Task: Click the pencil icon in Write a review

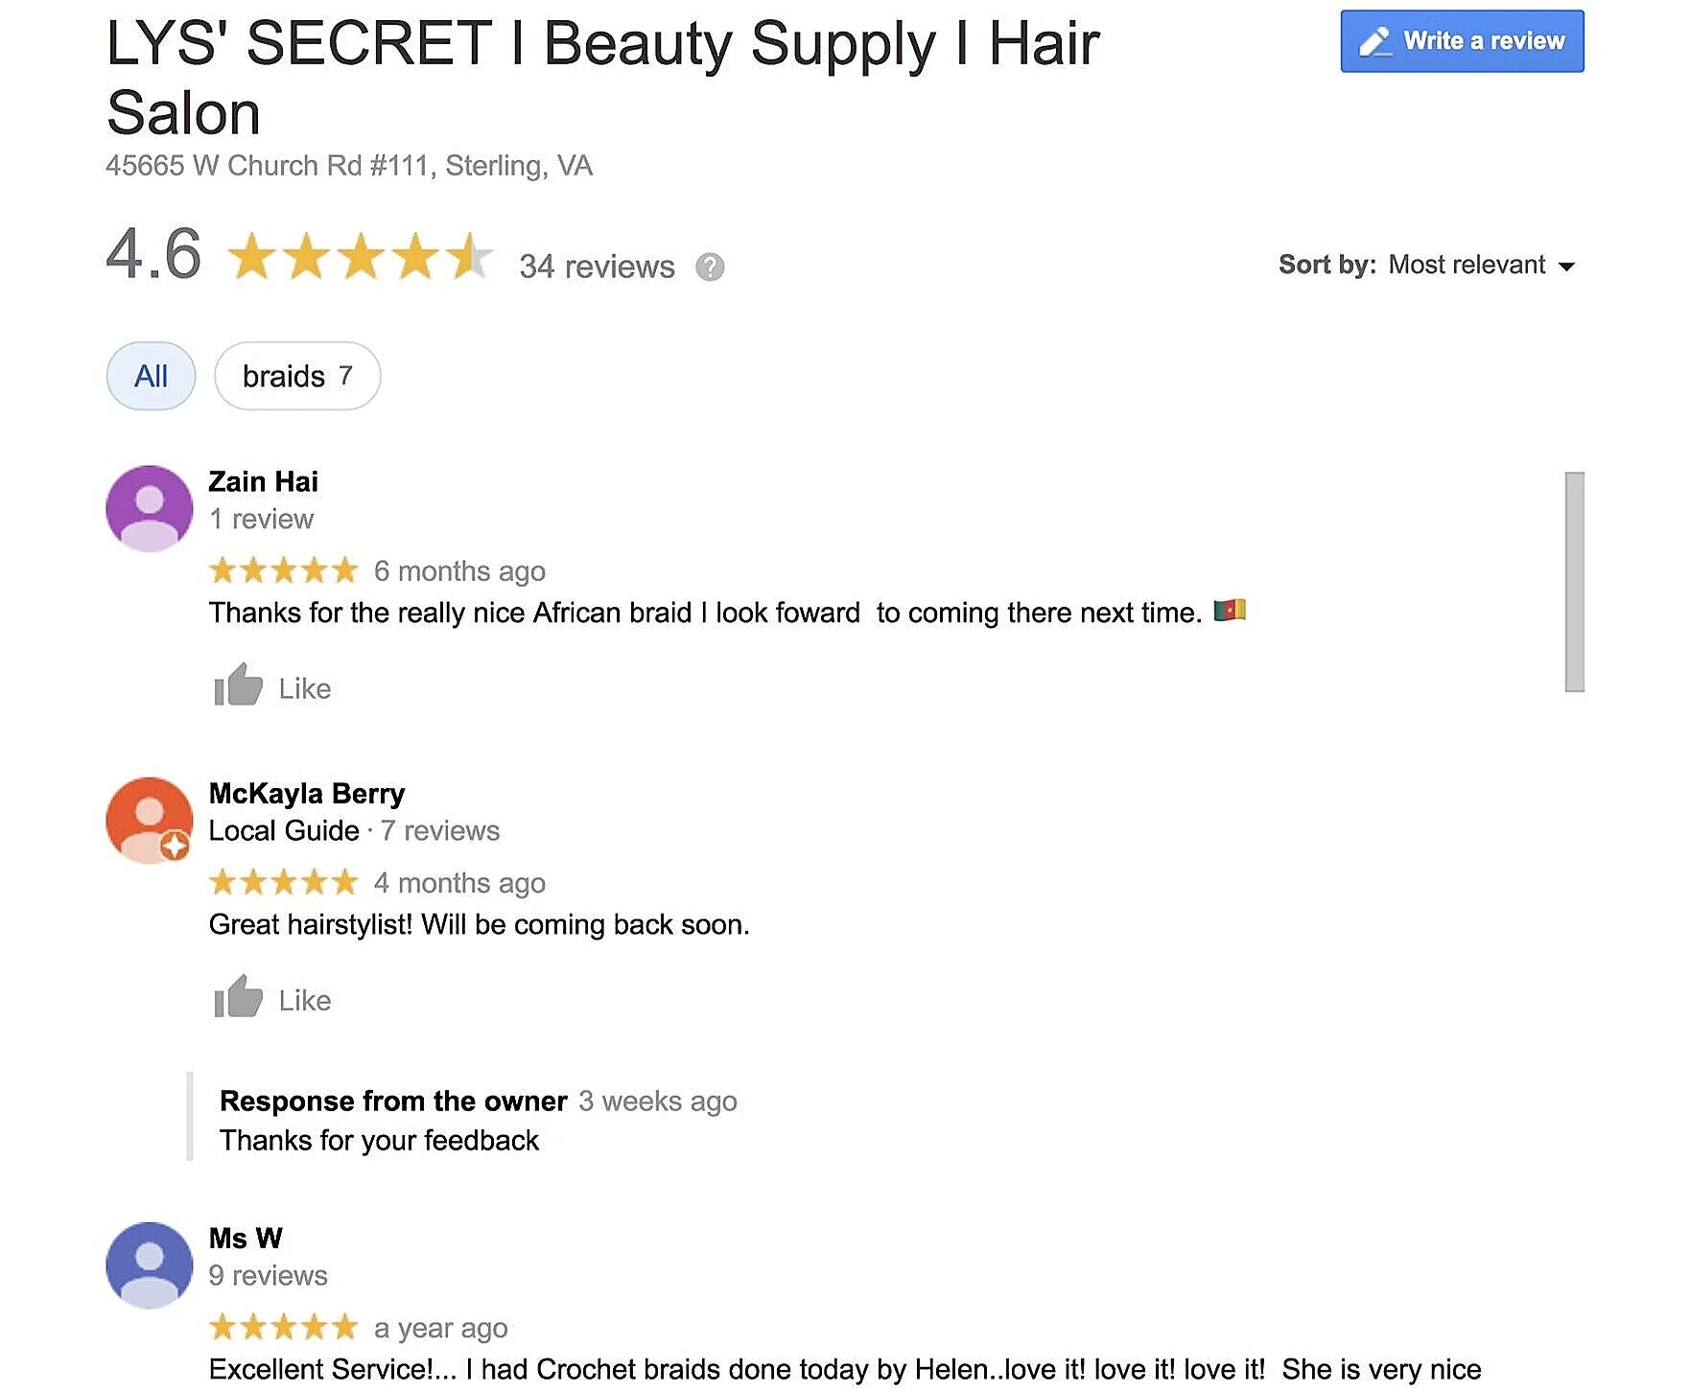Action: (x=1376, y=41)
